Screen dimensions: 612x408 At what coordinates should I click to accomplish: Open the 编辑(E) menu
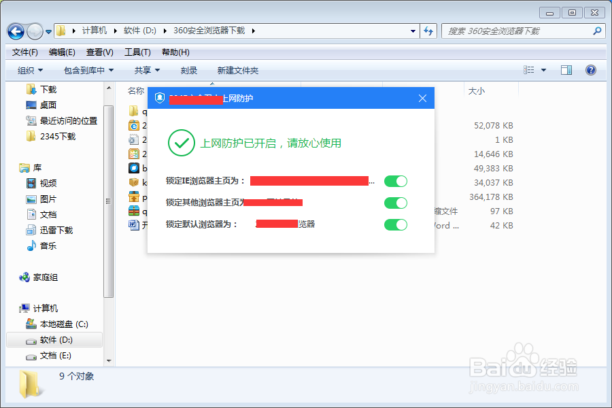pyautogui.click(x=62, y=52)
